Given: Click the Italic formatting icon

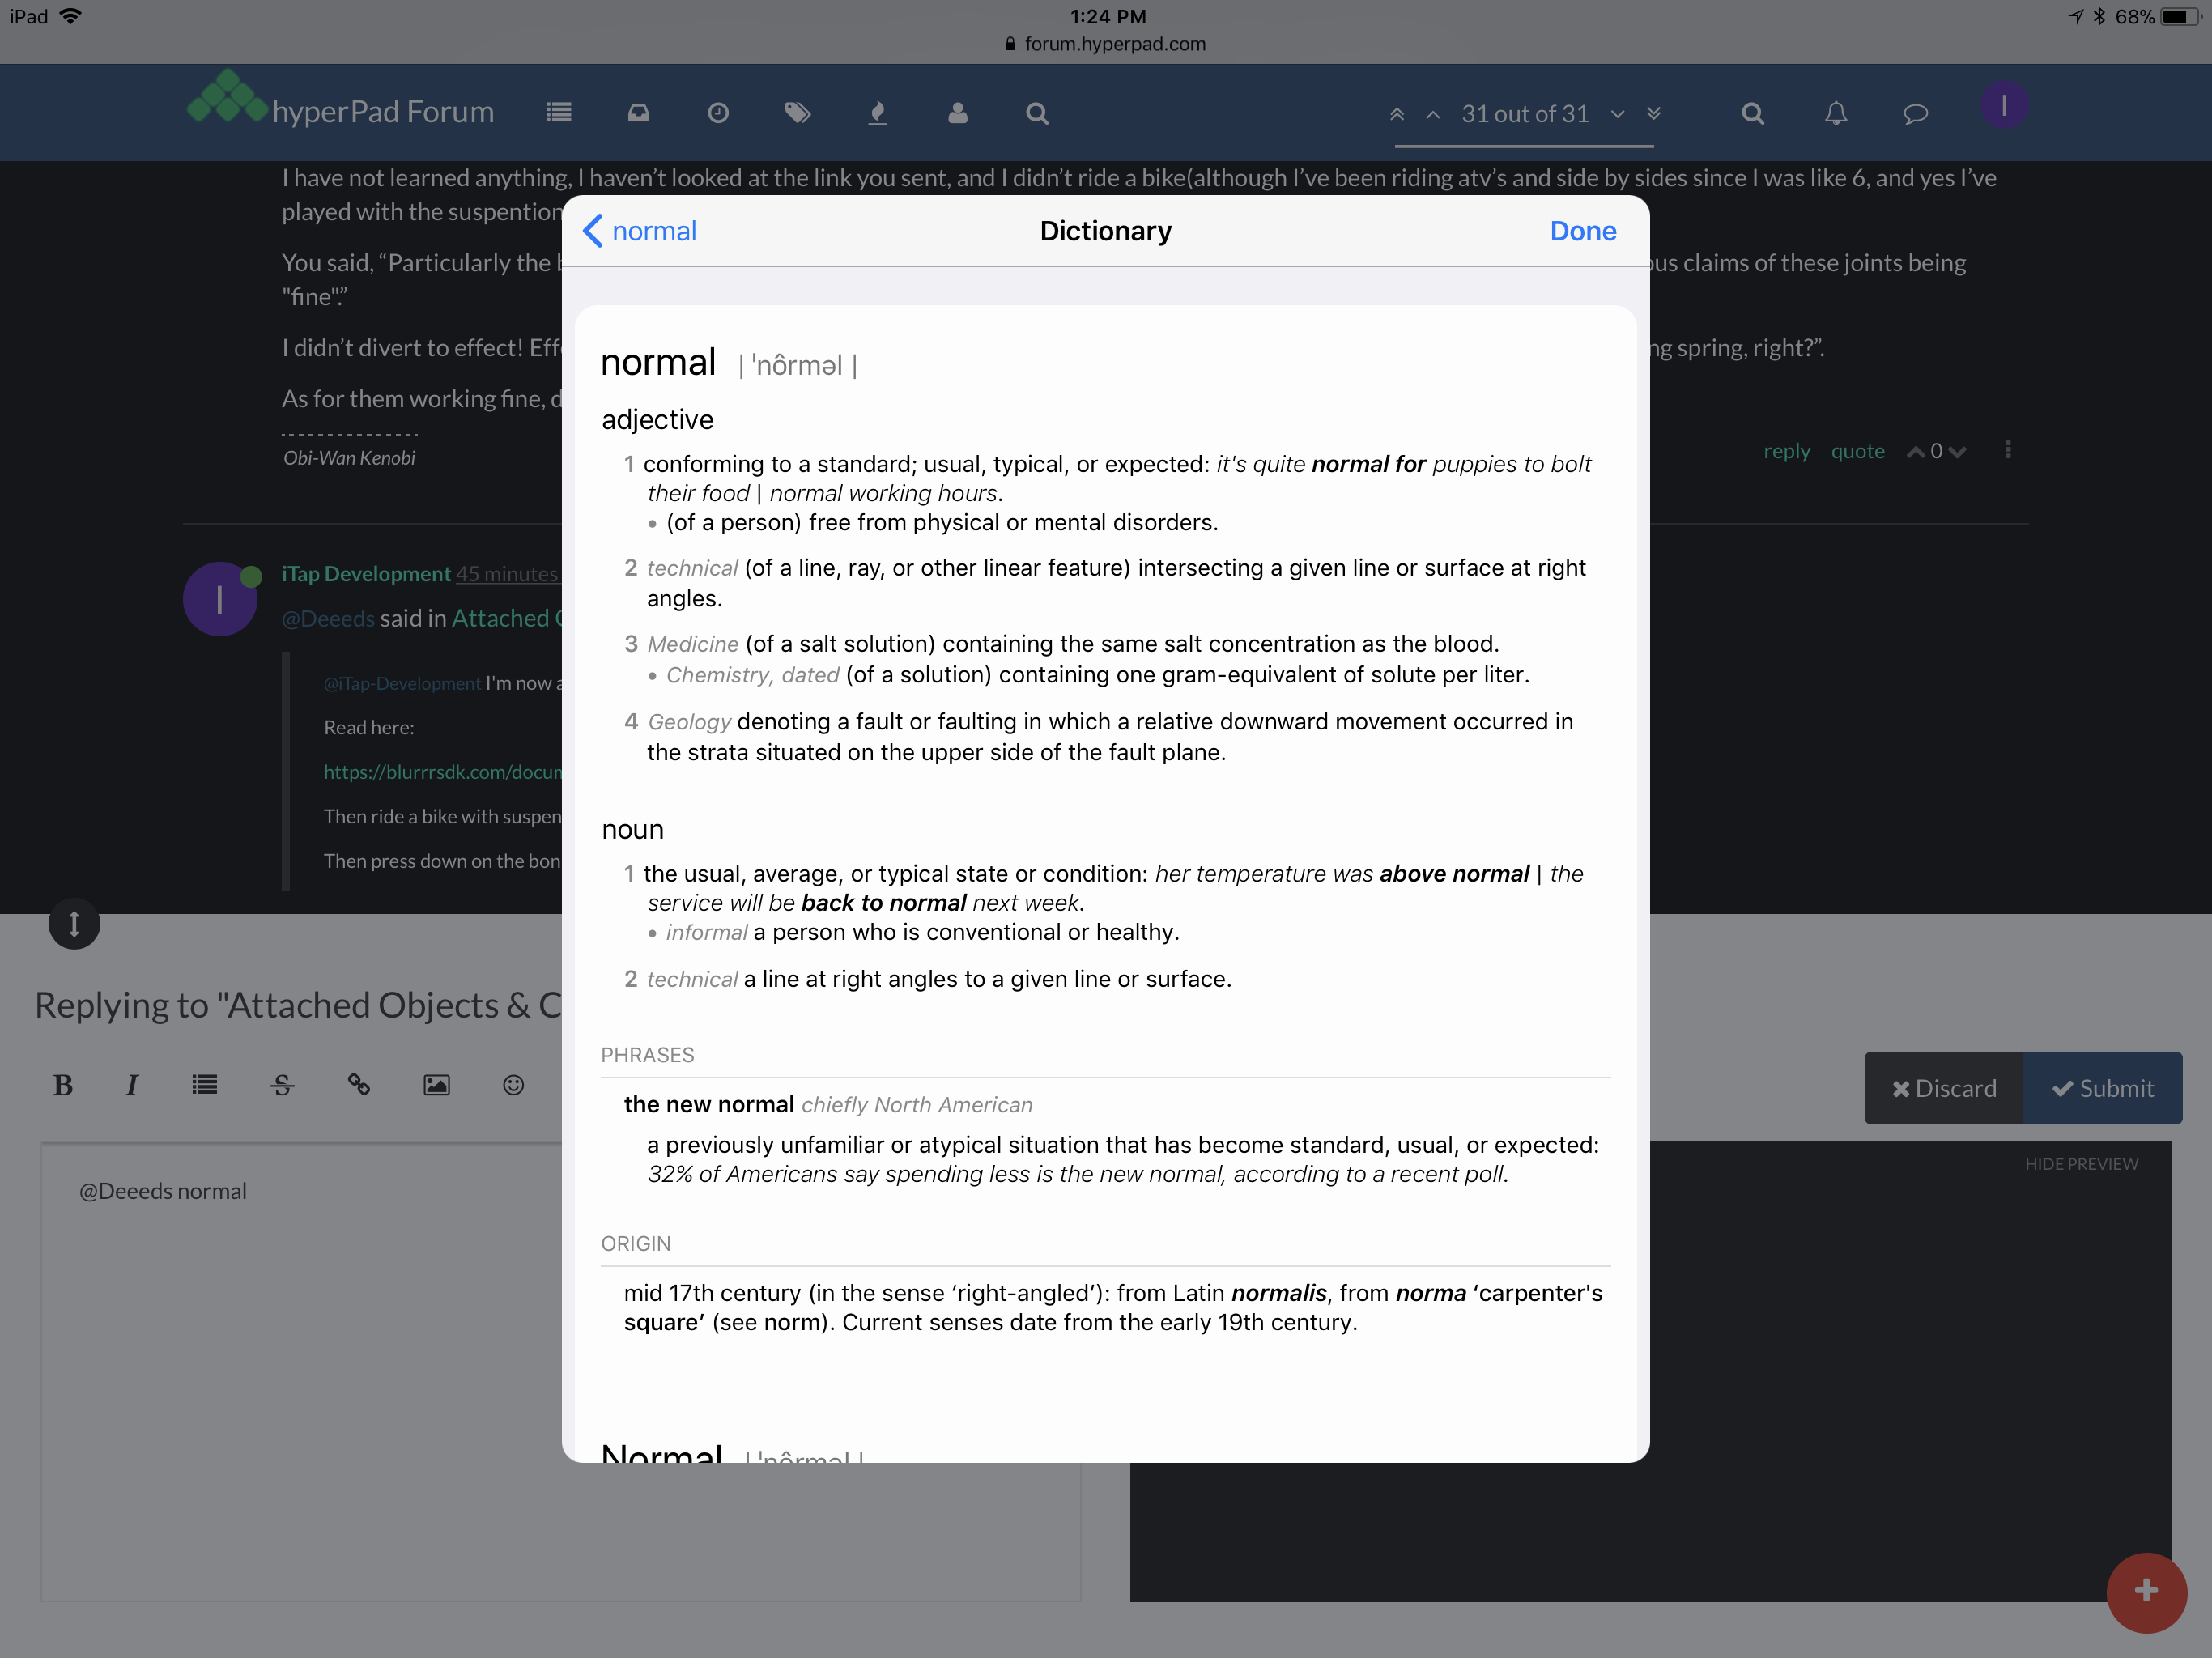Looking at the screenshot, I should pos(131,1085).
